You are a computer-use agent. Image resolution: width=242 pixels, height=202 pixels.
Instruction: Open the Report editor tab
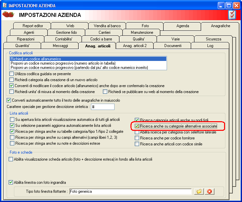coord(33,26)
